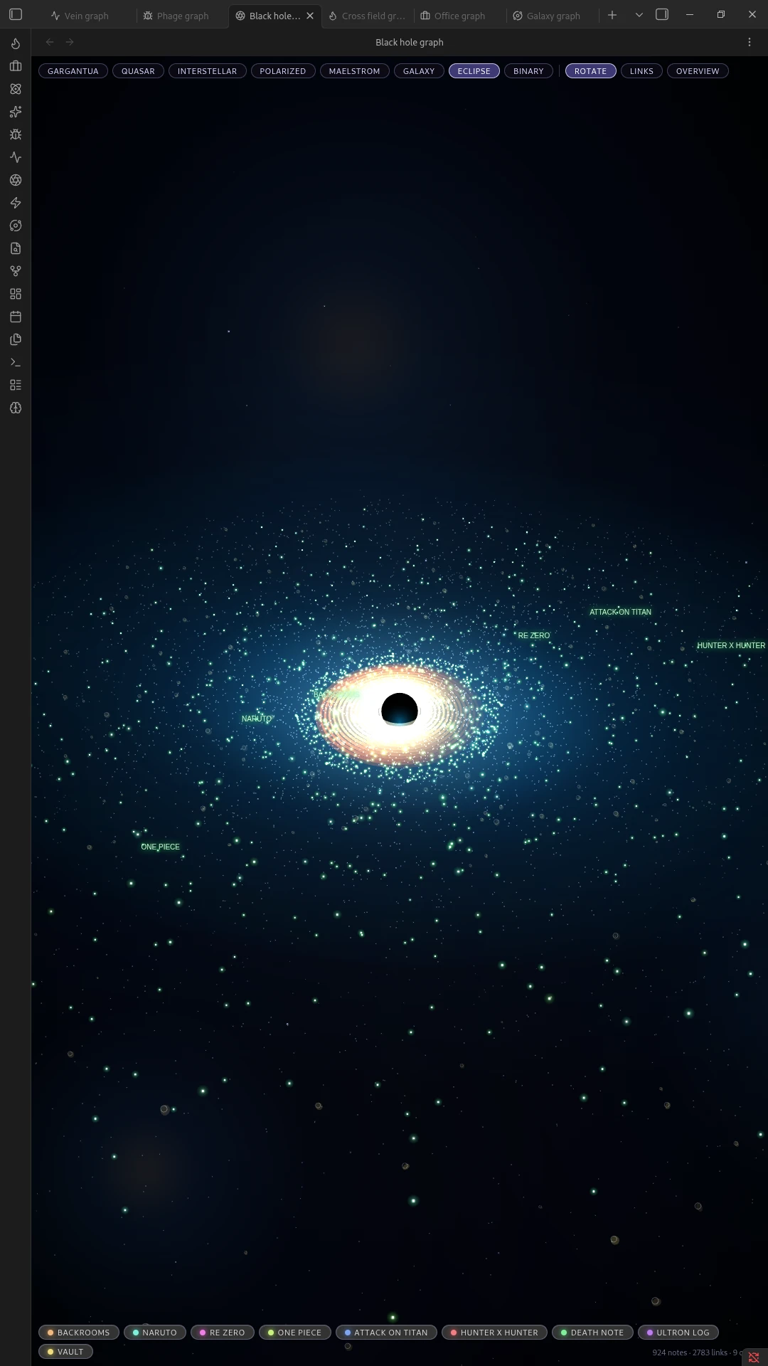This screenshot has height=1366, width=768.
Task: Click the ONE PIECE graph label
Action: click(160, 847)
